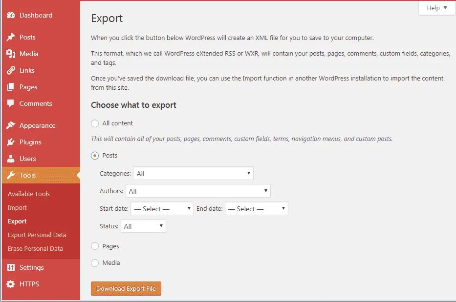
Task: Open the Comments menu label
Action: point(36,103)
